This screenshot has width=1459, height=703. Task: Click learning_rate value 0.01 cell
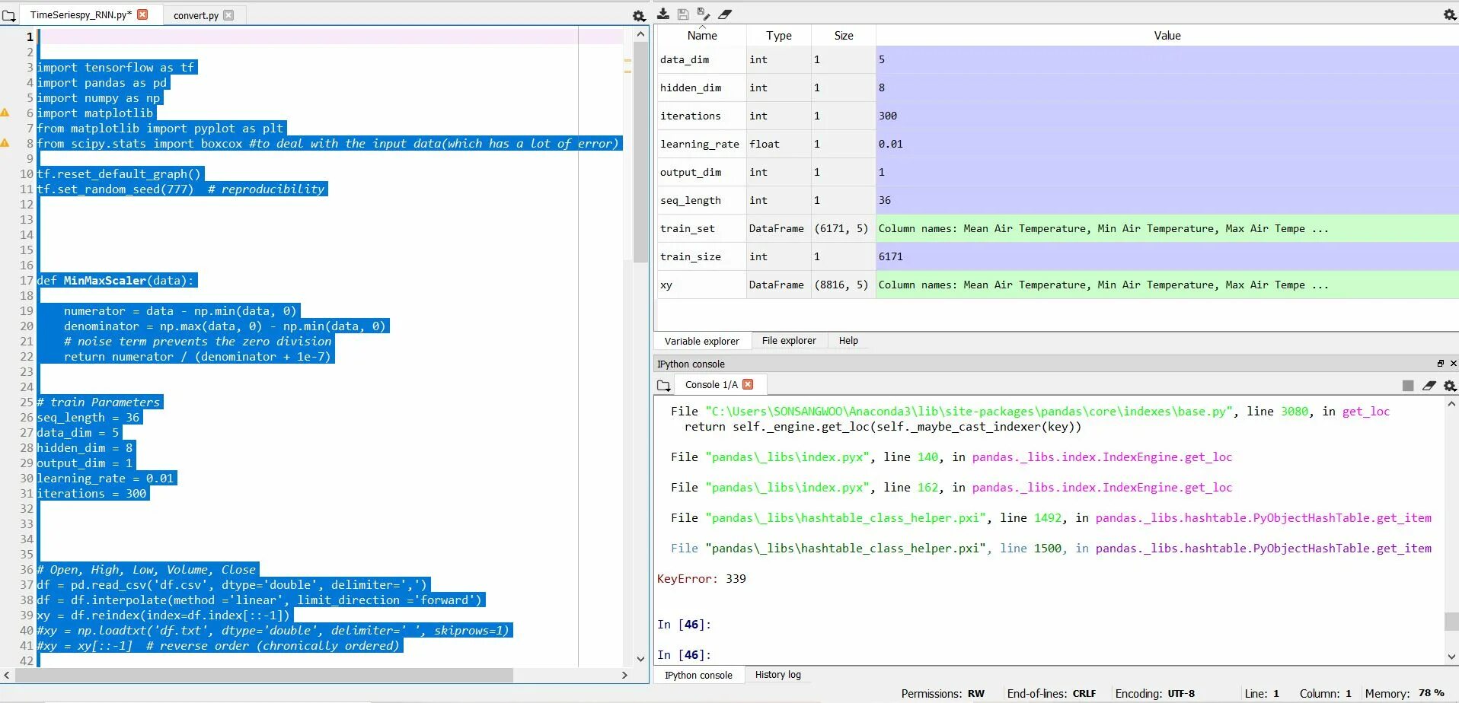point(1167,144)
